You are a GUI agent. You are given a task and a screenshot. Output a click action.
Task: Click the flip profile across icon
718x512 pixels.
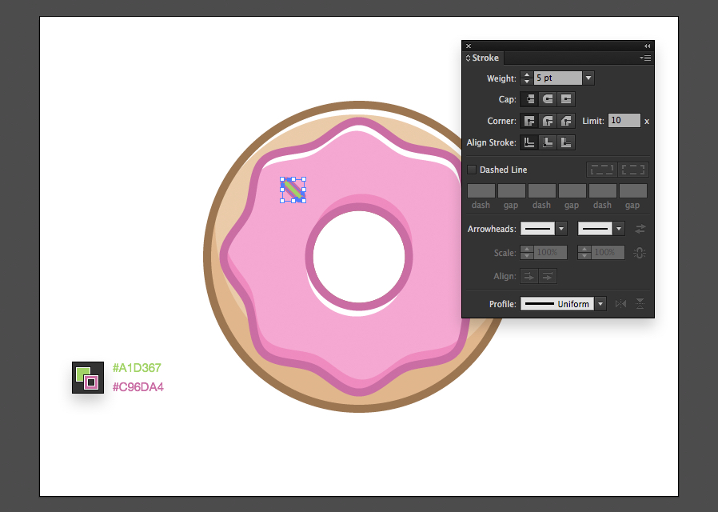(x=640, y=304)
